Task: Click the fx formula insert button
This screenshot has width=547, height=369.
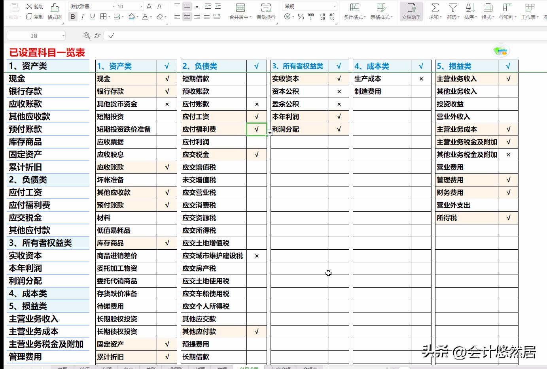Action: coord(97,35)
